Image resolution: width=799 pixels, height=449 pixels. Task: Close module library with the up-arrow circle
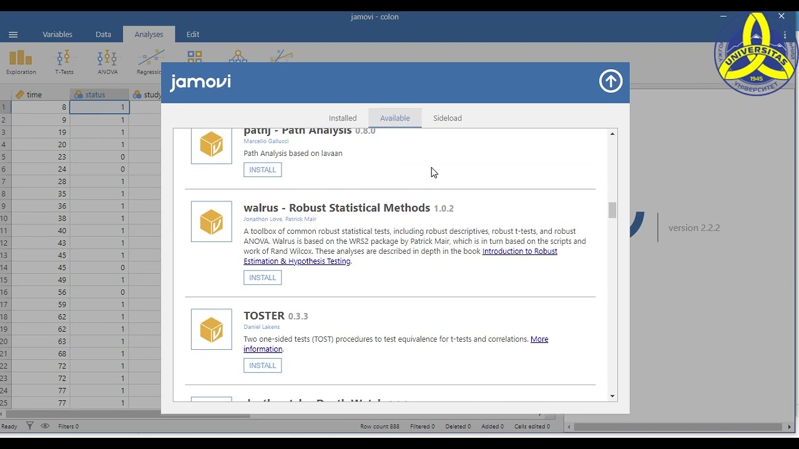coord(610,81)
